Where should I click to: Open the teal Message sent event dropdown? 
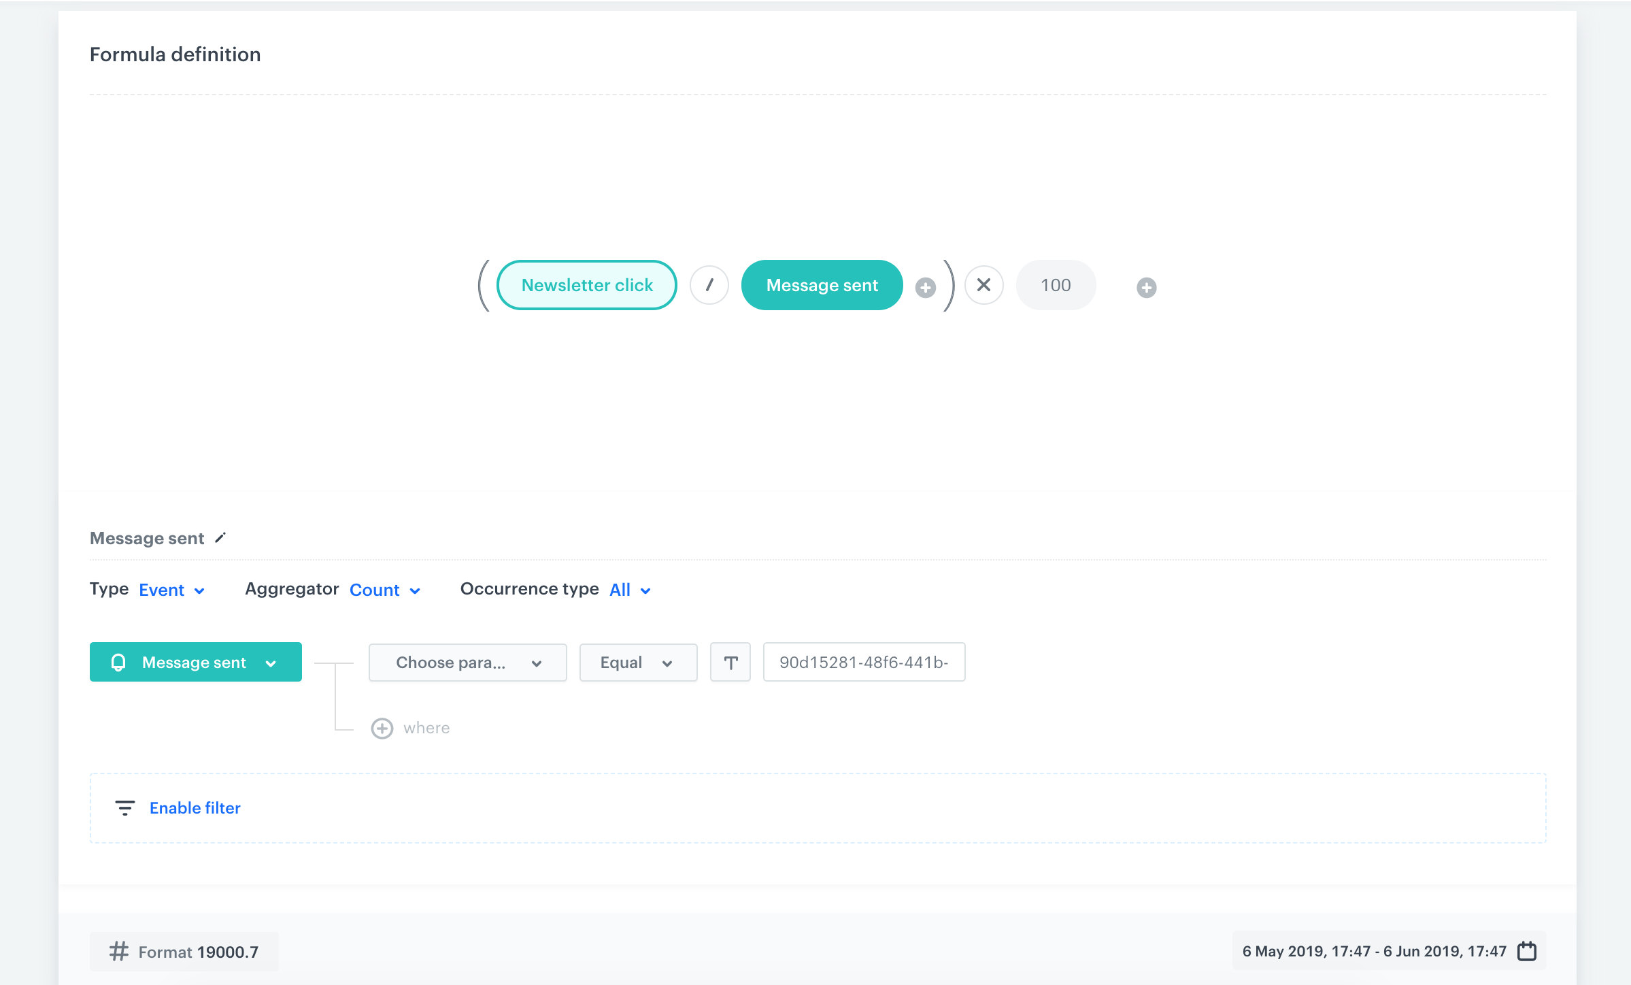[x=196, y=663]
